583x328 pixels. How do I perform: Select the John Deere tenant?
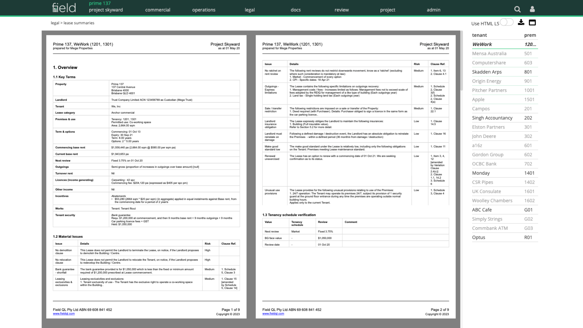(x=505, y=136)
